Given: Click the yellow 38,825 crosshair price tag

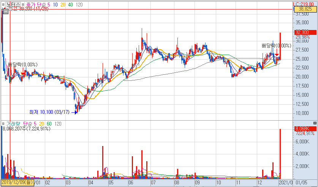Looking at the screenshot, I should [x=305, y=9].
